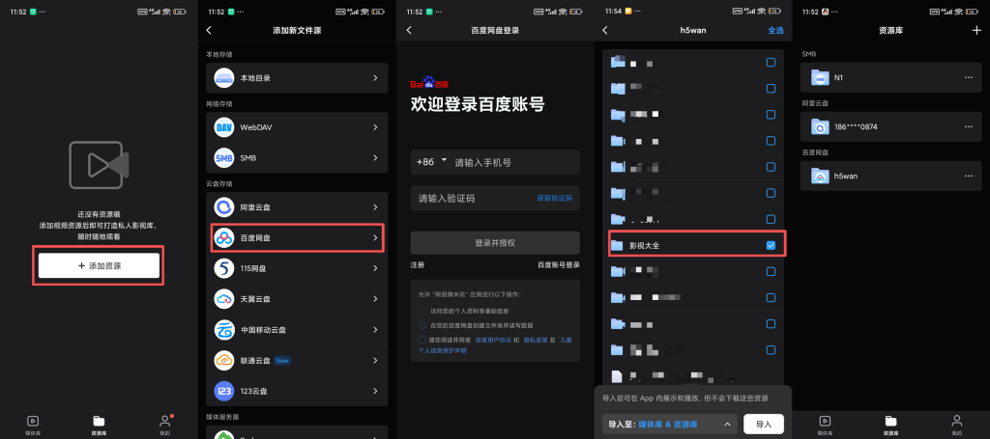Tap the N1 SMB folder icon
This screenshot has height=439, width=990.
pos(820,78)
